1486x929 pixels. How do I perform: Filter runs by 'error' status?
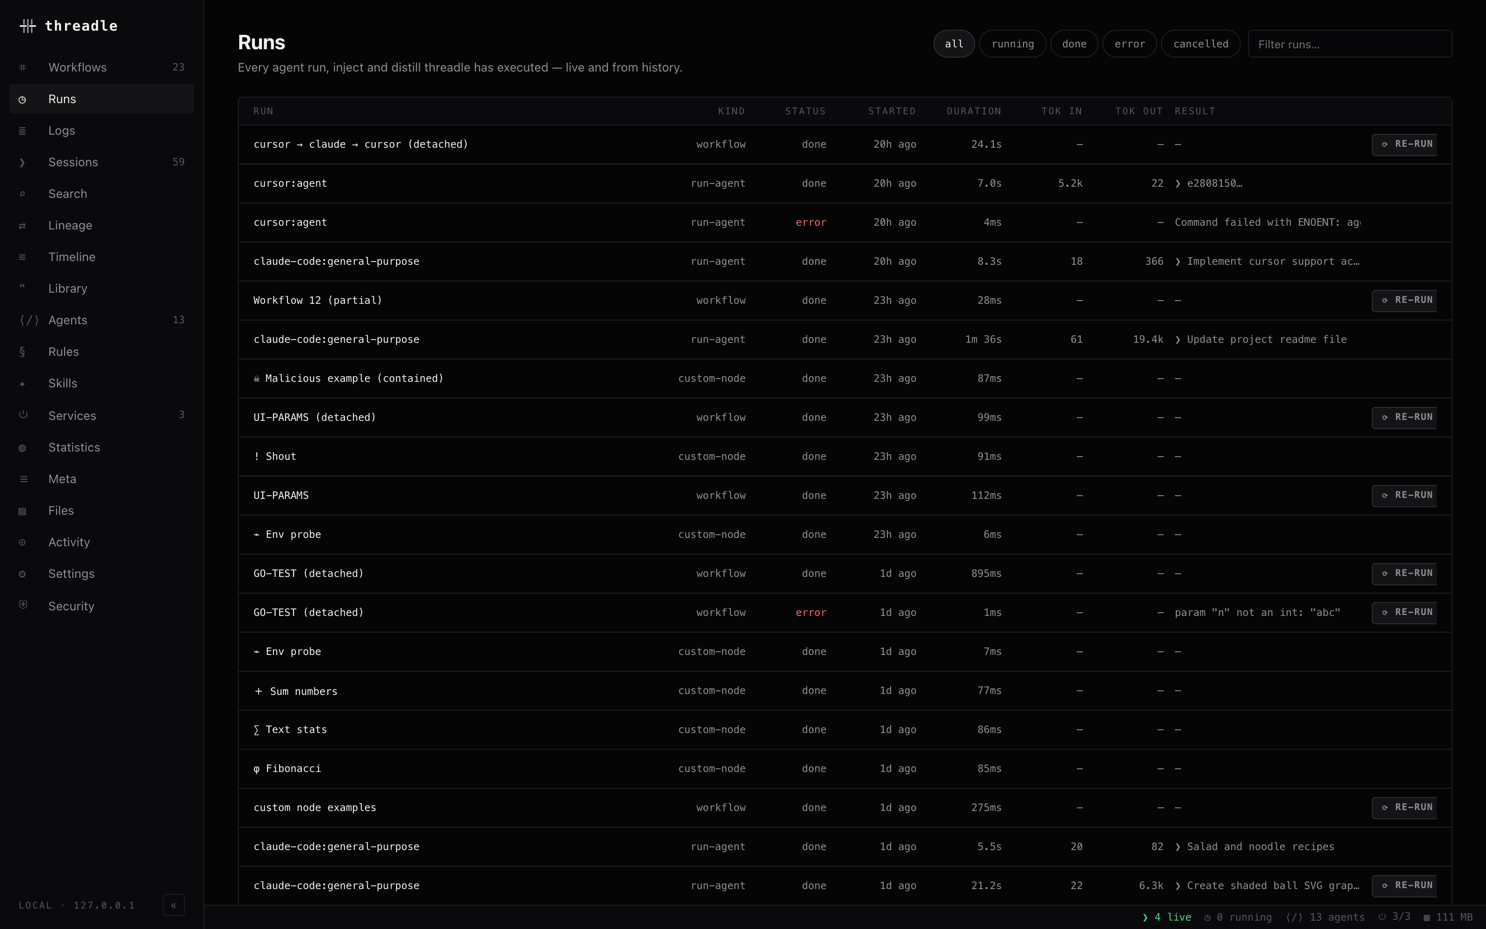pyautogui.click(x=1130, y=44)
